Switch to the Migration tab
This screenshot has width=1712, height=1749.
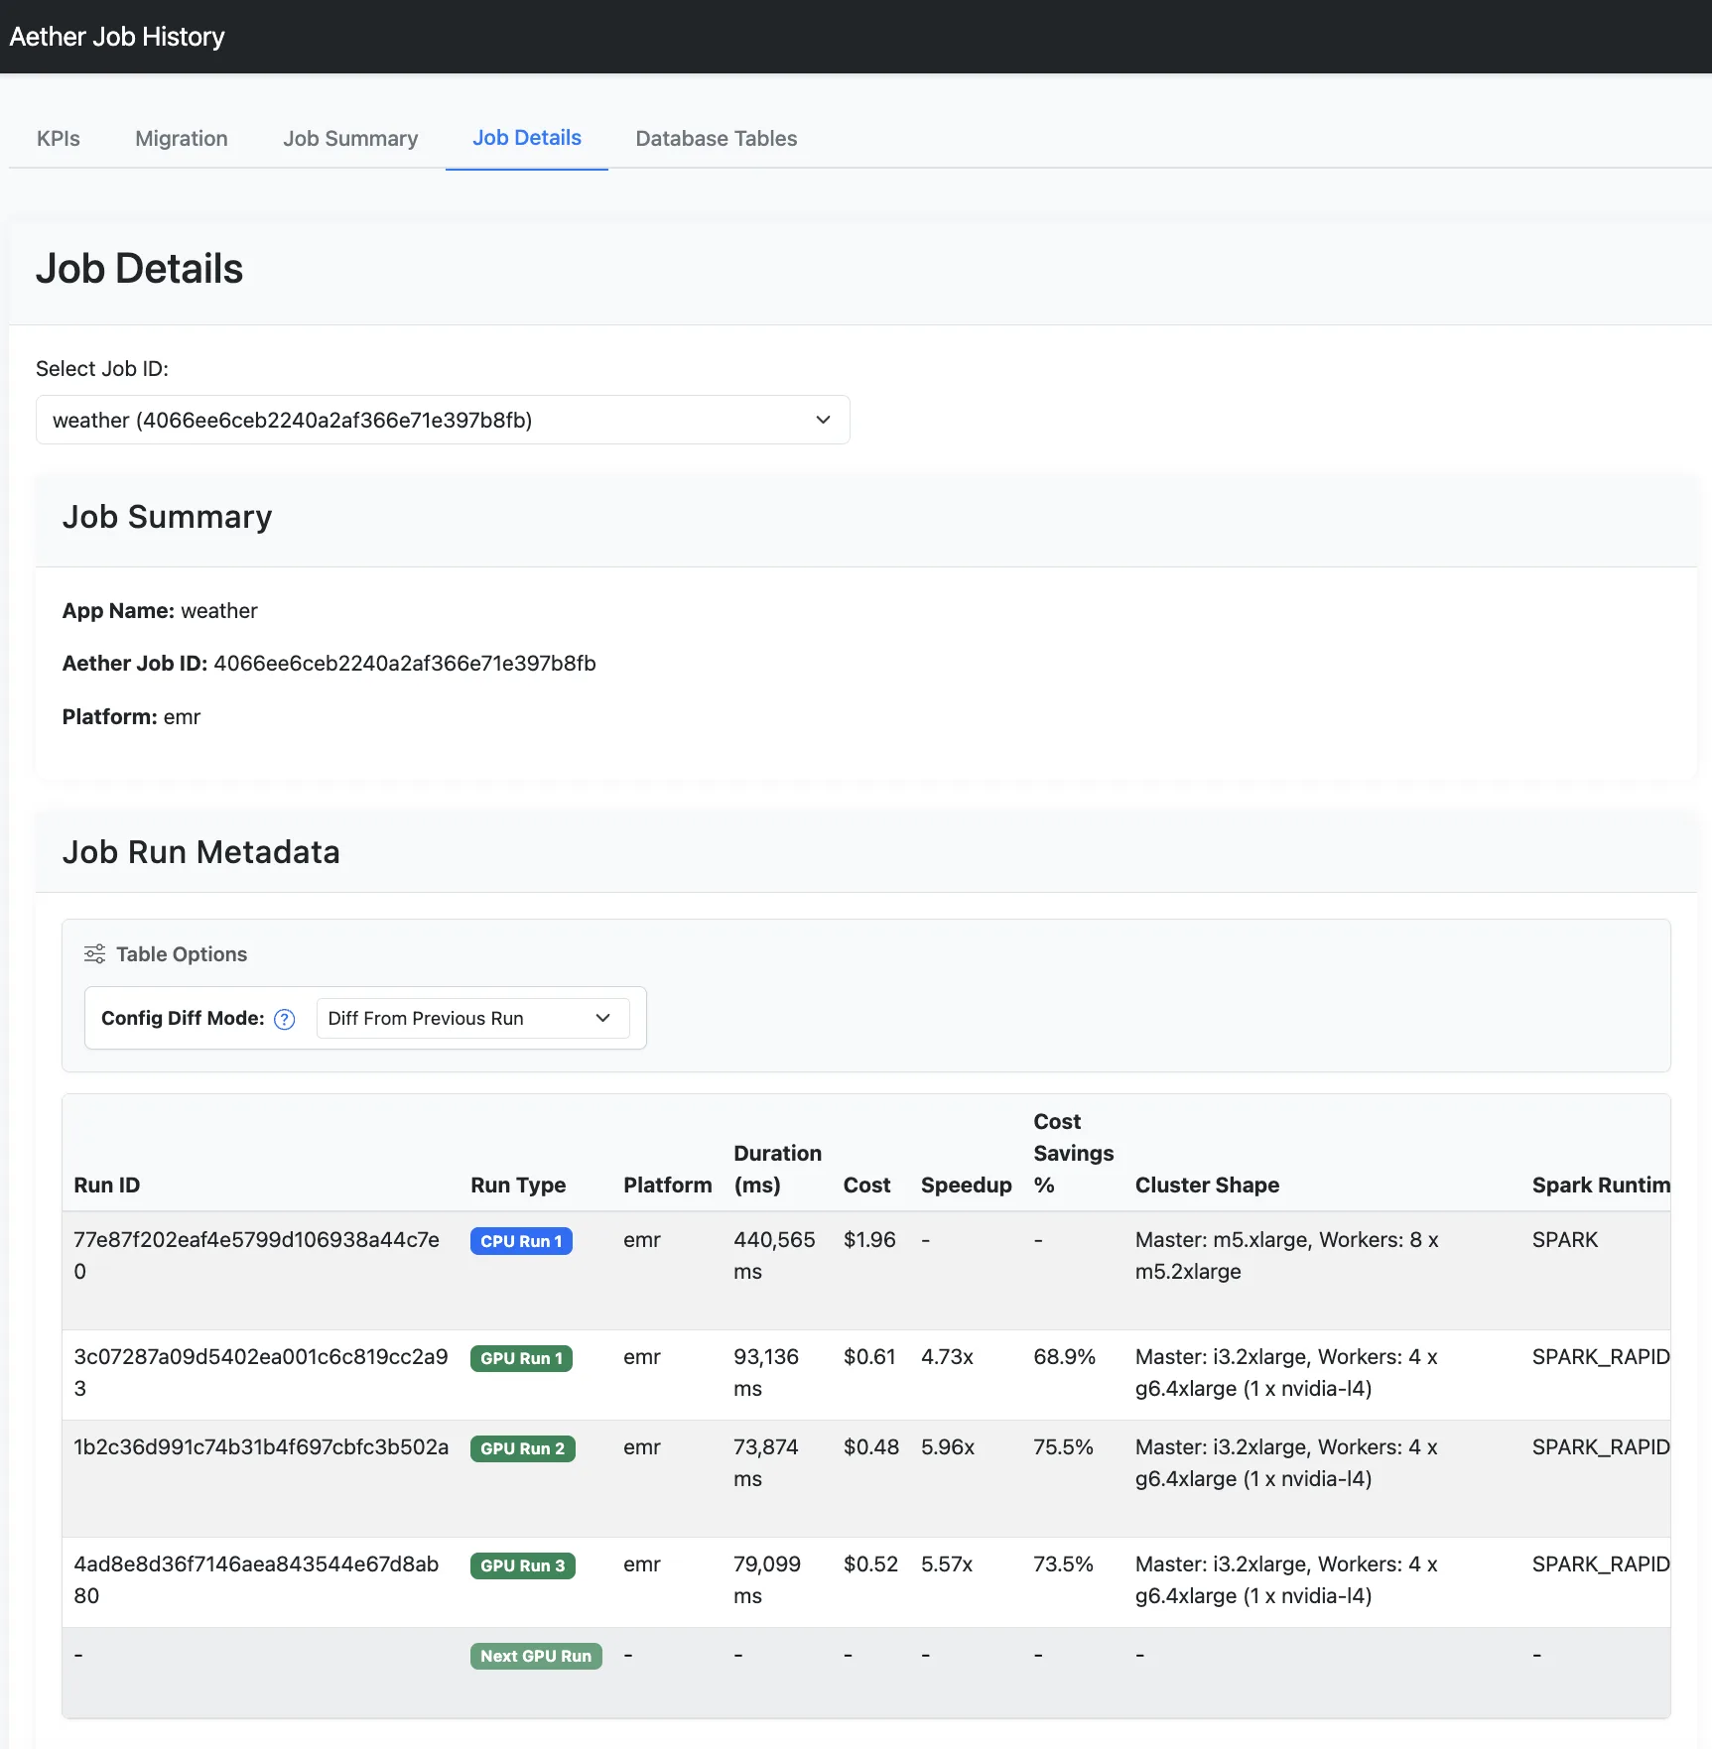click(181, 138)
